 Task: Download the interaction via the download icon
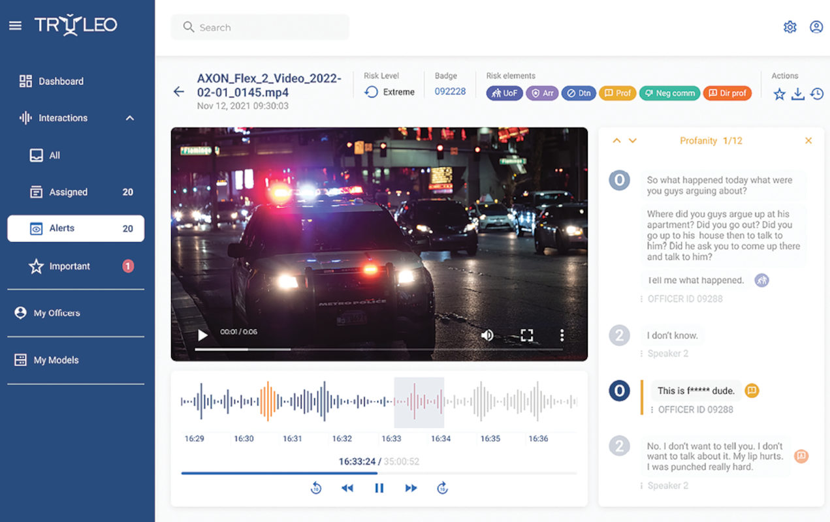[798, 93]
